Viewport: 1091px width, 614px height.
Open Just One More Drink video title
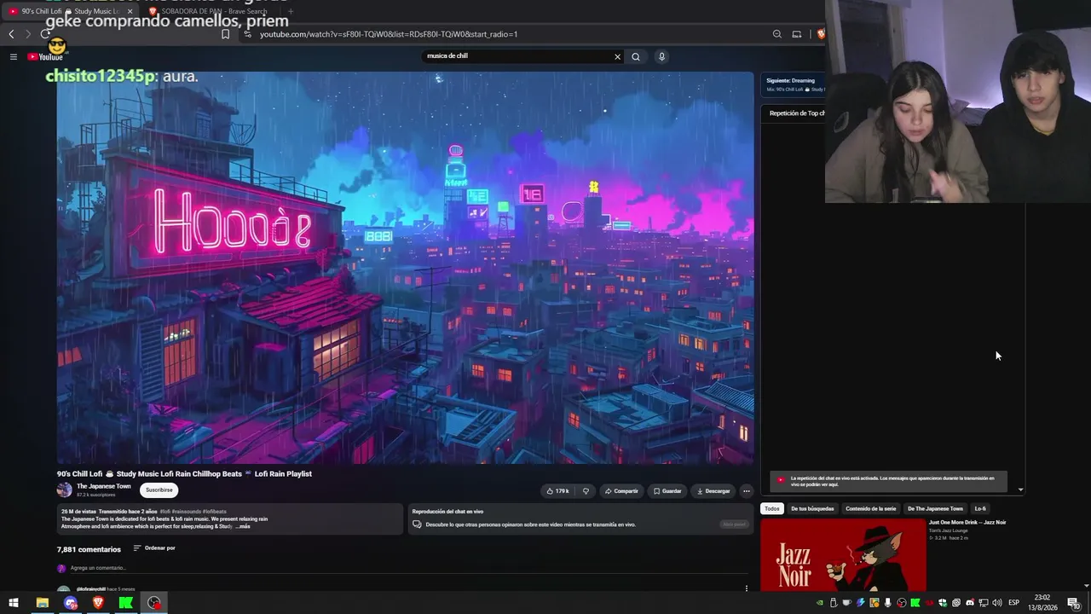click(x=967, y=522)
